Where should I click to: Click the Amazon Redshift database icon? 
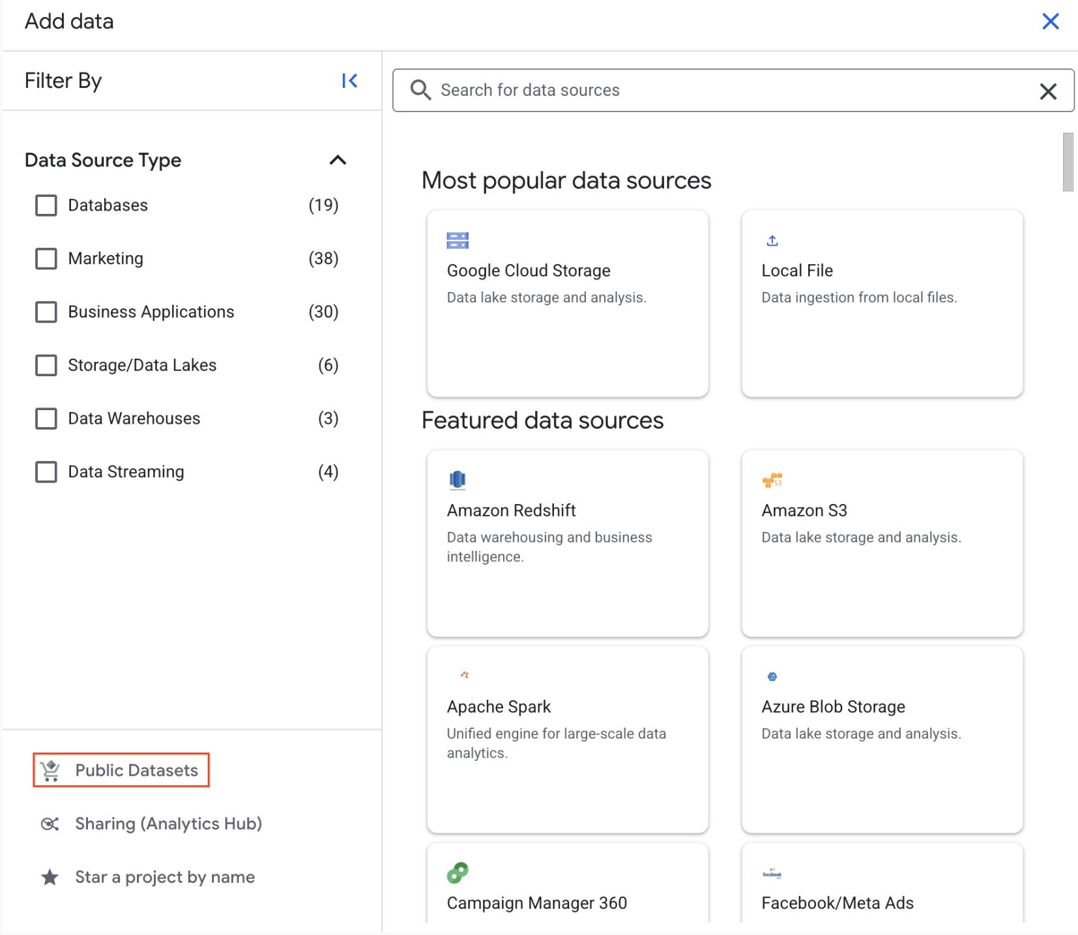click(x=458, y=480)
